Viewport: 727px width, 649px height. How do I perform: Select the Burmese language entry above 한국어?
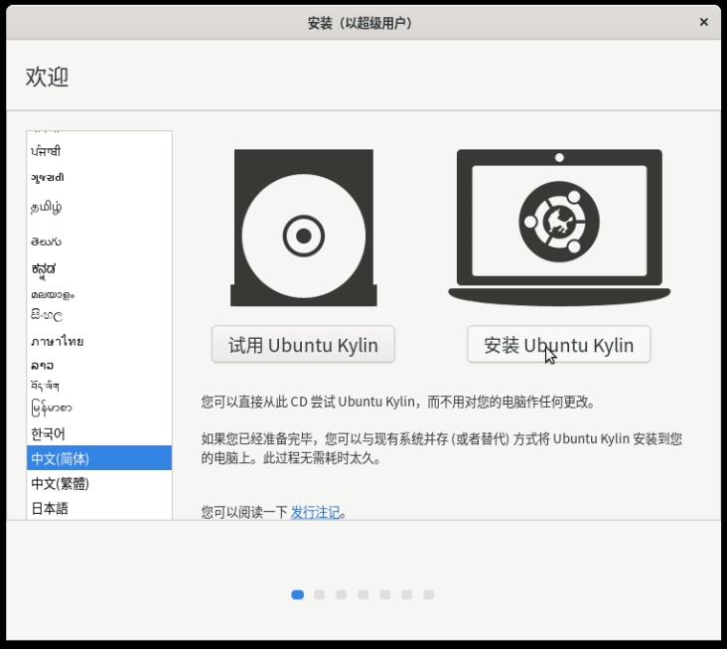point(99,407)
